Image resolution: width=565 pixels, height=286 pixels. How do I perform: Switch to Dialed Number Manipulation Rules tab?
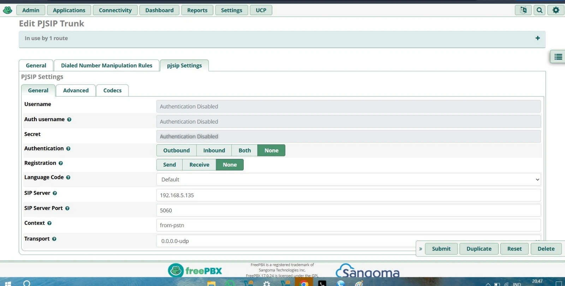[x=107, y=66]
